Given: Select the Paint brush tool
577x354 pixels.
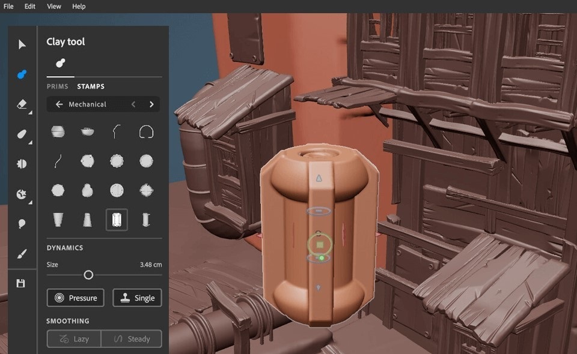Looking at the screenshot, I should [22, 254].
